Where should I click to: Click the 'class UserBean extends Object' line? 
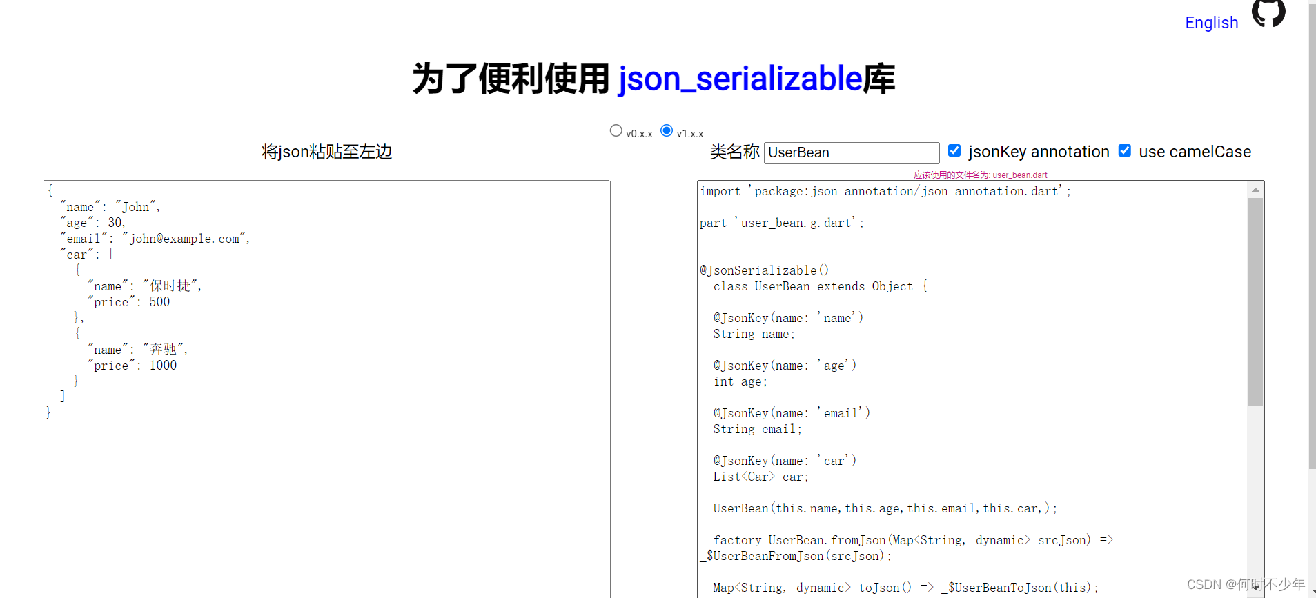(821, 286)
